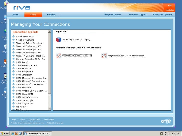Select the CRM: Oracle CRM On Demand wizard

(x=31, y=91)
